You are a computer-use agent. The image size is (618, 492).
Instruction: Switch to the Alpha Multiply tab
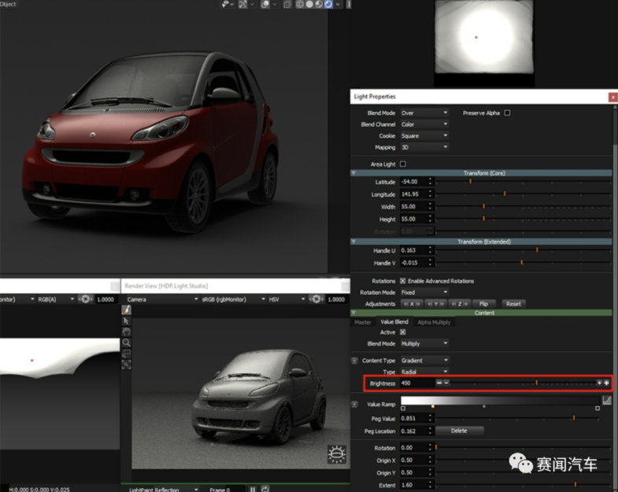point(434,322)
